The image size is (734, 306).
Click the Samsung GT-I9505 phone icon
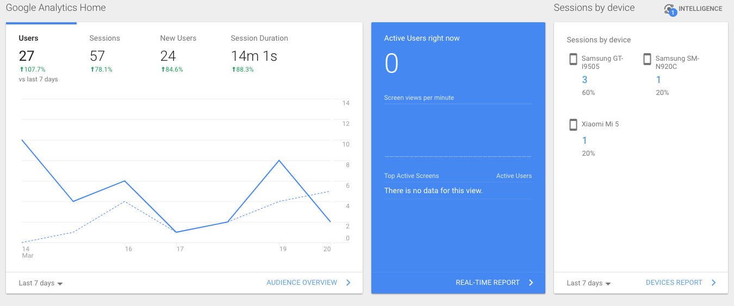point(573,59)
